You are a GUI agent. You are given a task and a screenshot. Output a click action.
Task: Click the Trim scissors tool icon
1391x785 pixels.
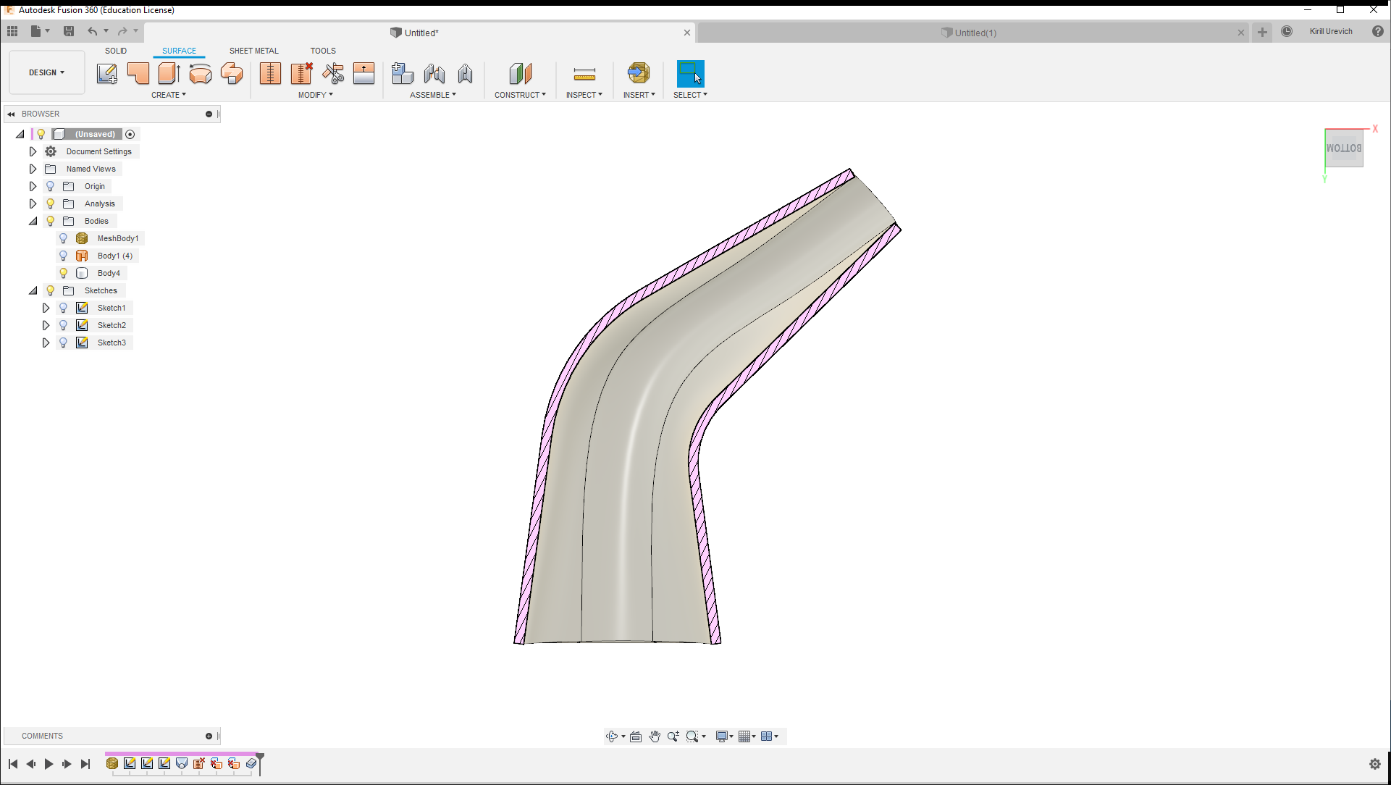pos(333,73)
